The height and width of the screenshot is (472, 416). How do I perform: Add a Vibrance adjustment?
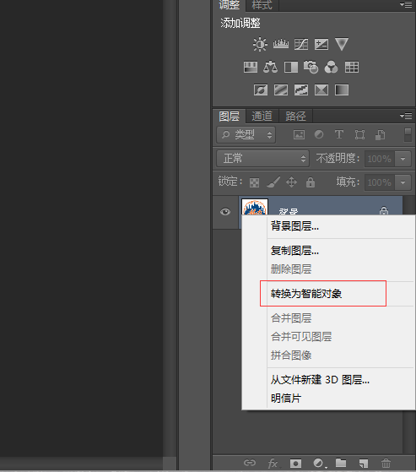[342, 44]
